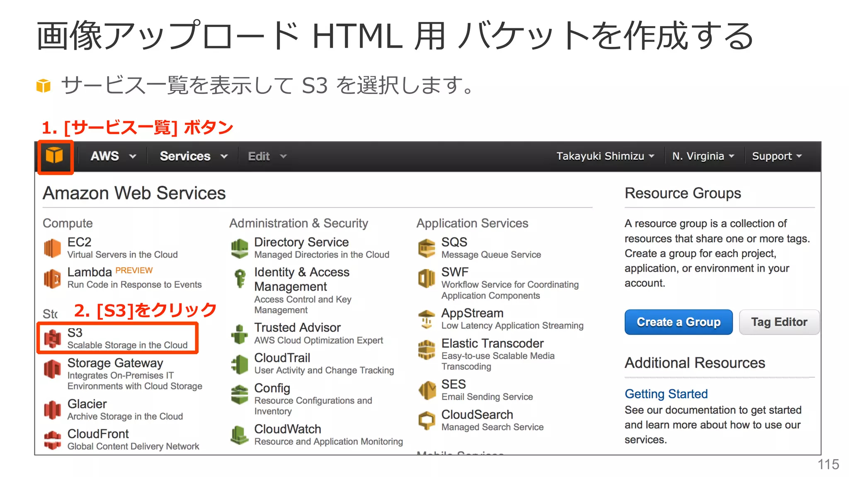The width and height of the screenshot is (849, 477).
Task: Open the Lambda service icon
Action: click(x=53, y=278)
